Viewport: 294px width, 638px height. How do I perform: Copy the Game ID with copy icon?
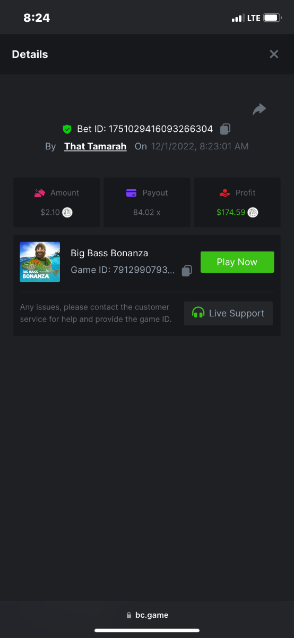(186, 271)
